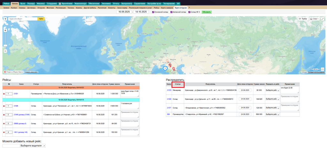Toggle the Запасной склад checkbox

(171, 12)
